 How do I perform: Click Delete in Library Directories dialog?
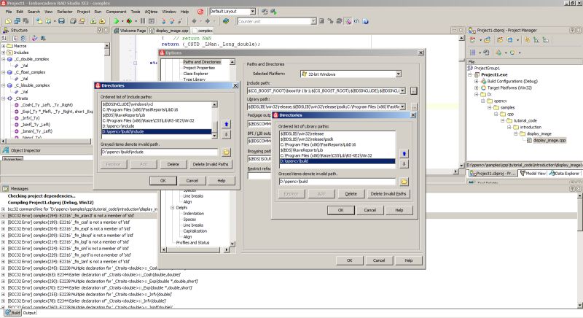point(351,194)
